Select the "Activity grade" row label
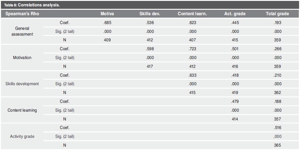Screen dimensions: 300x150 (x=22, y=136)
